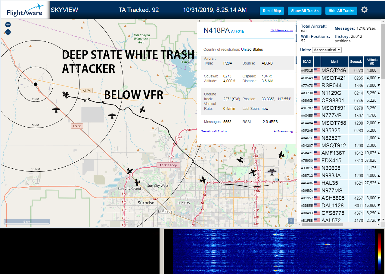The image size is (385, 274).
Task: Click Reset Map button
Action: coord(272,11)
